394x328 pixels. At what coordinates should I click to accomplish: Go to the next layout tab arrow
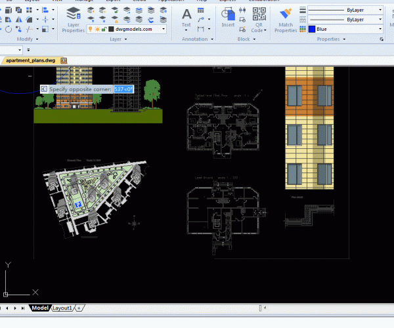click(15, 308)
